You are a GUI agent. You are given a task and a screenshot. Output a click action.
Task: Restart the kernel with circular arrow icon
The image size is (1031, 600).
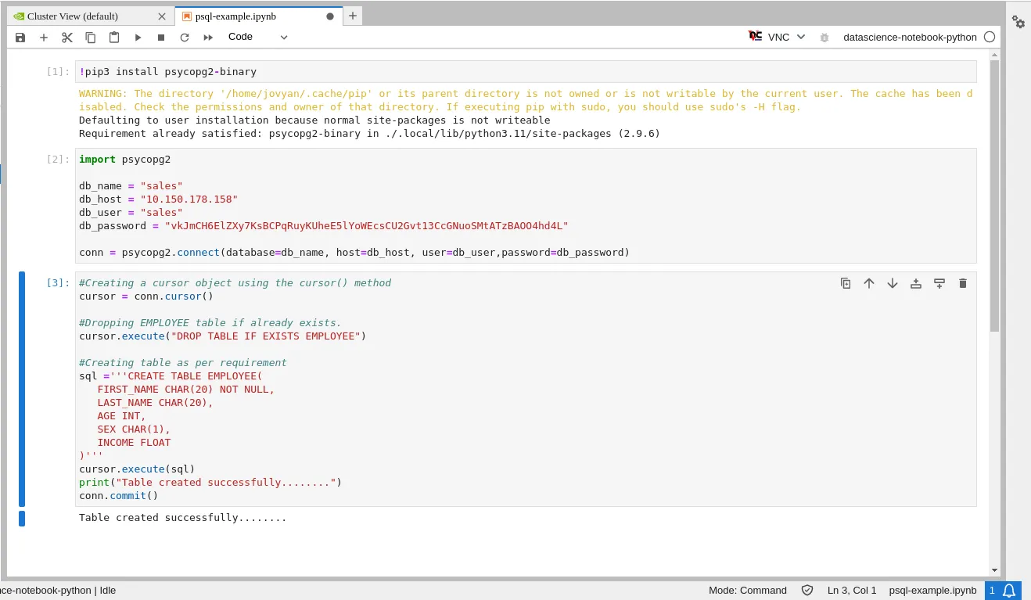(x=185, y=38)
